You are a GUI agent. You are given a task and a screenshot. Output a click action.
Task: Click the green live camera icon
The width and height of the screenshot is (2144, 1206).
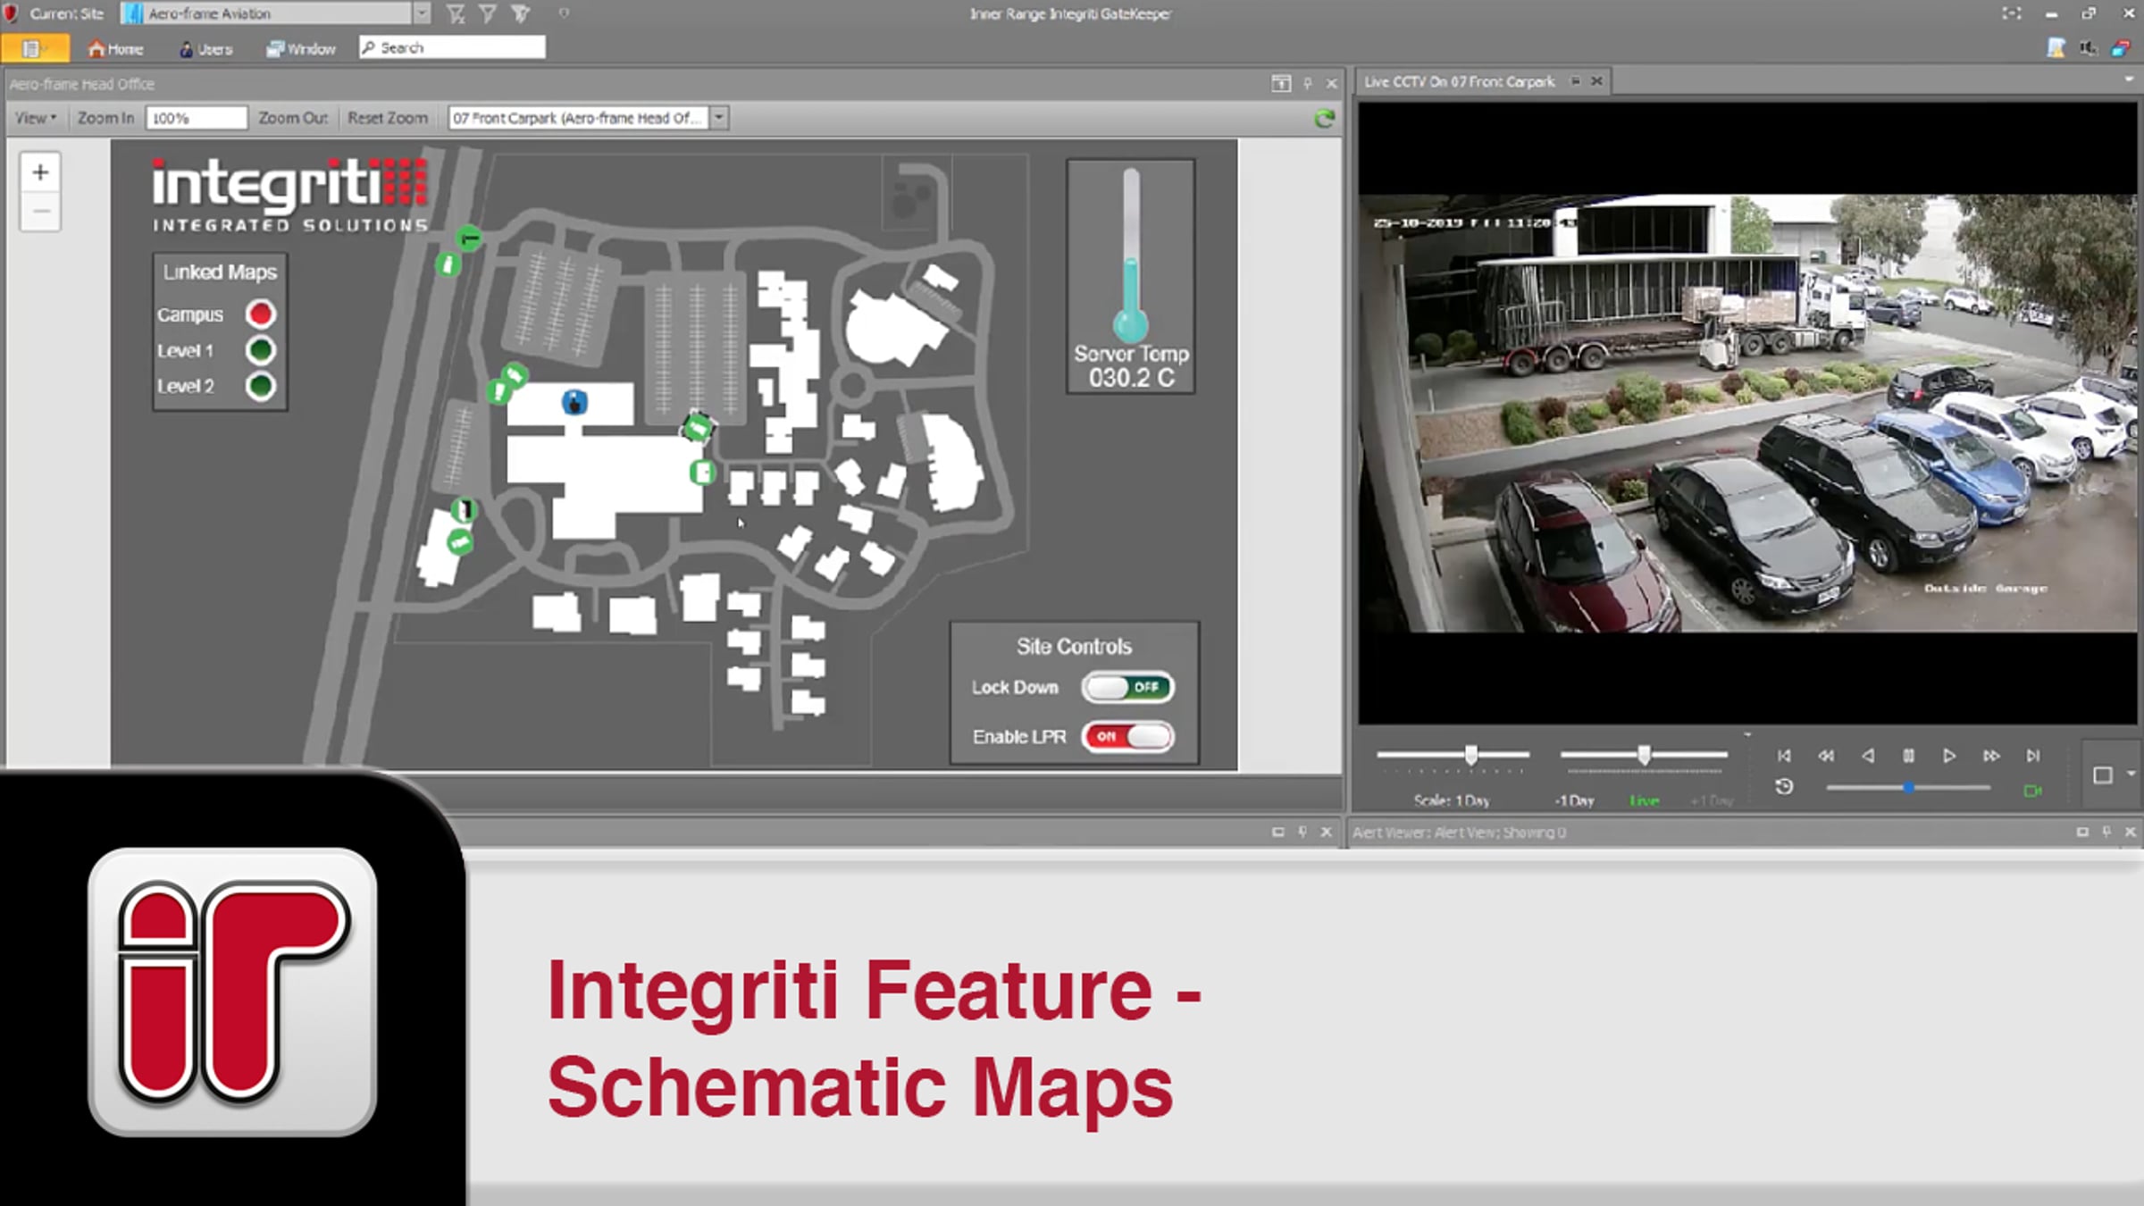coord(2032,791)
